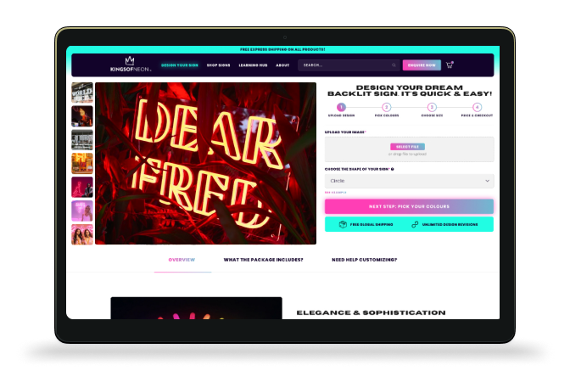Click the search magnifier icon
Image resolution: width=570 pixels, height=371 pixels.
(x=394, y=65)
